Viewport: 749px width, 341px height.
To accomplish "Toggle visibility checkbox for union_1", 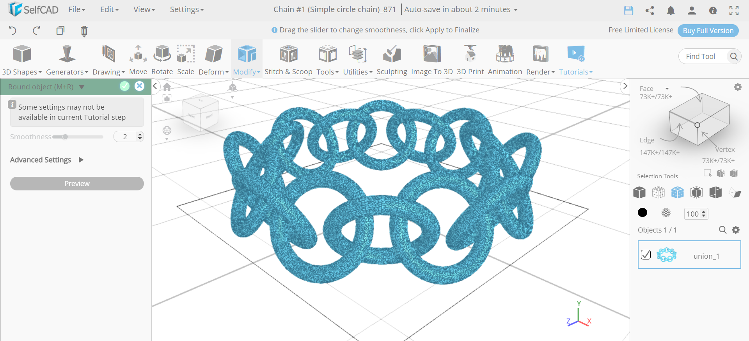I will pyautogui.click(x=646, y=254).
